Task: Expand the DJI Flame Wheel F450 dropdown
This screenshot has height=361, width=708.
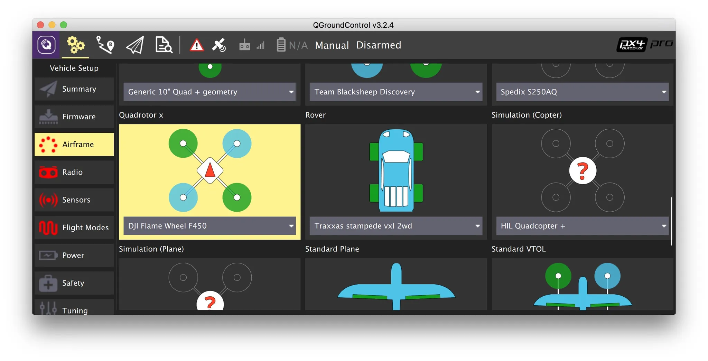Action: 209,226
